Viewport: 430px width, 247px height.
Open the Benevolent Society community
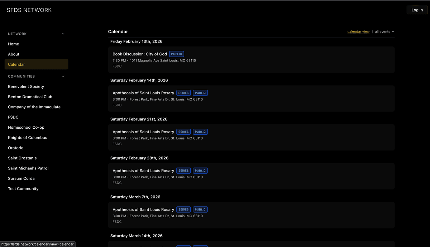[x=26, y=86]
